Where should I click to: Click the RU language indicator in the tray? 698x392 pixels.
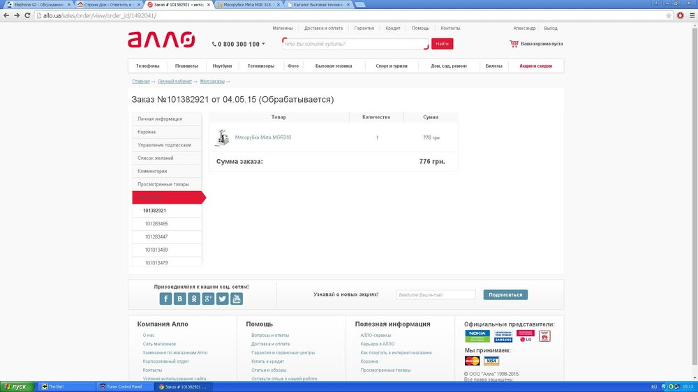(x=654, y=386)
